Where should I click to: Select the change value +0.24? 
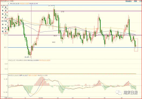6,29
